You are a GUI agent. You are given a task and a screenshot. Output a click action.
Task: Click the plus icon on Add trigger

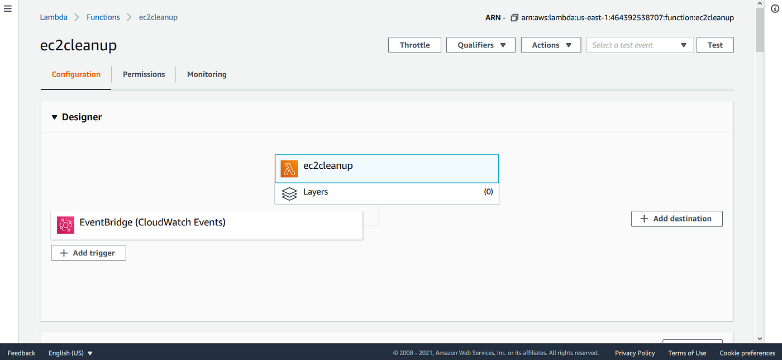pos(63,253)
